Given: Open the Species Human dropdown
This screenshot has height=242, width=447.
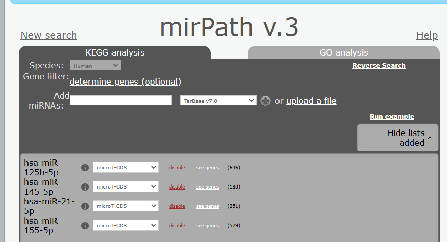Looking at the screenshot, I should (95, 65).
